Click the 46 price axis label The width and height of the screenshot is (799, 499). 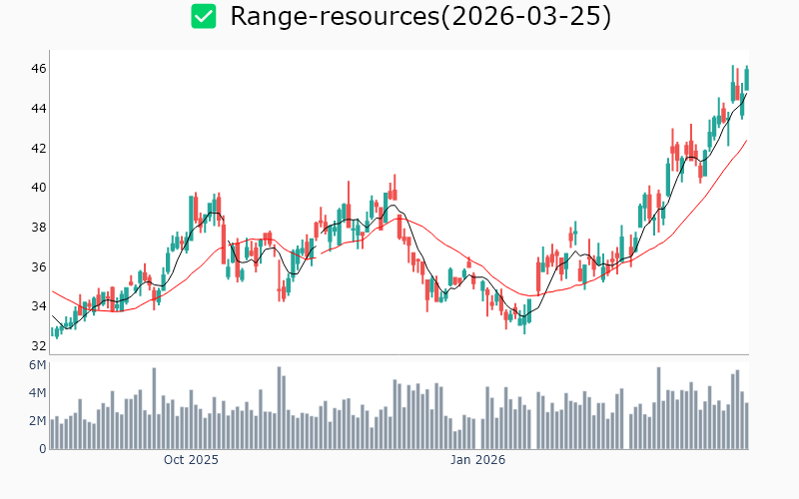coord(38,69)
